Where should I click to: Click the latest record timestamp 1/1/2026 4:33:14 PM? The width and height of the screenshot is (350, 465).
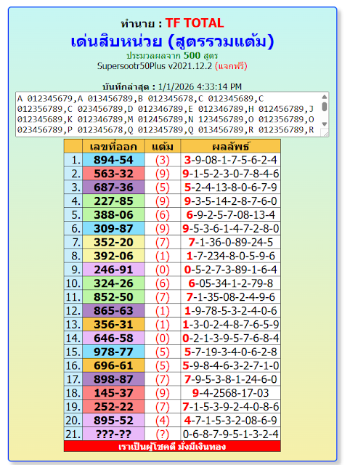point(200,86)
